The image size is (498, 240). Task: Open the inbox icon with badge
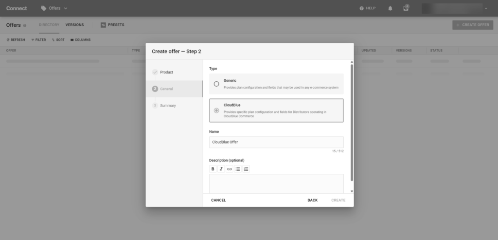click(406, 8)
